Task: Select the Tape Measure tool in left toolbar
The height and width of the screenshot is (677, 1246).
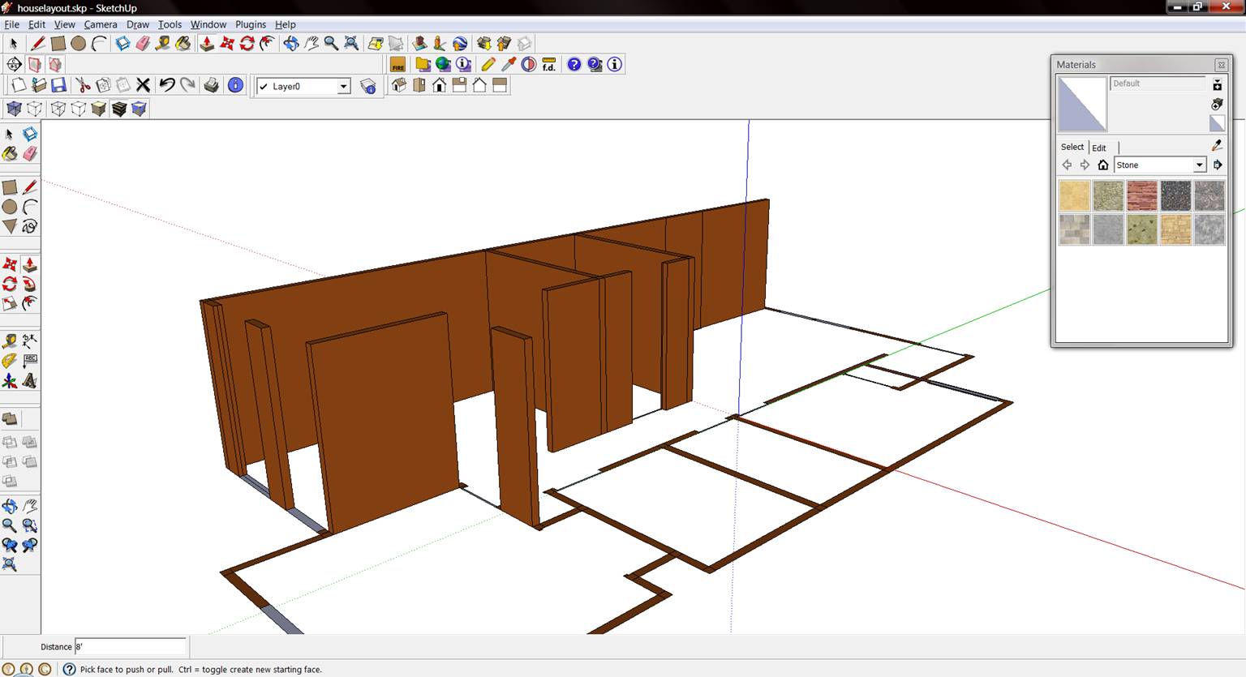Action: pyautogui.click(x=10, y=341)
